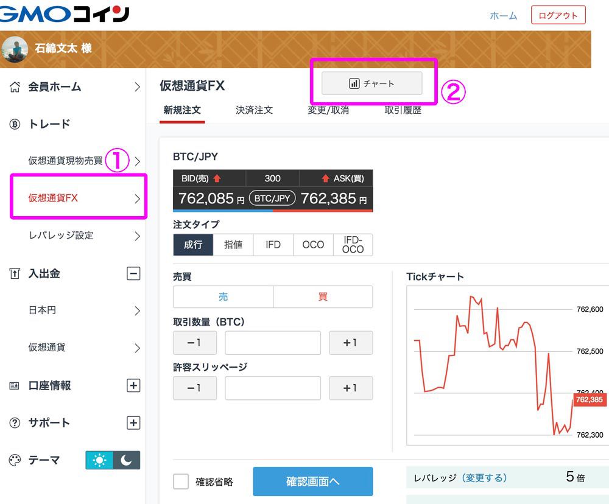This screenshot has height=504, width=609.
Task: Click the Tick chart current price tag 762,385
Action: (590, 399)
